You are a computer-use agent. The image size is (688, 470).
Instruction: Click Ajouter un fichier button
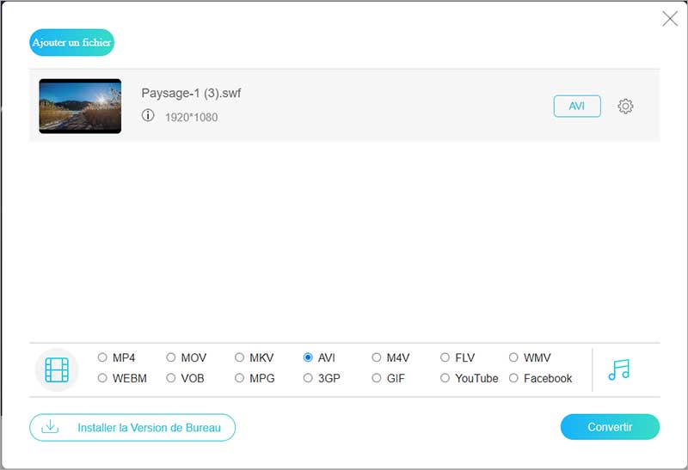[72, 42]
